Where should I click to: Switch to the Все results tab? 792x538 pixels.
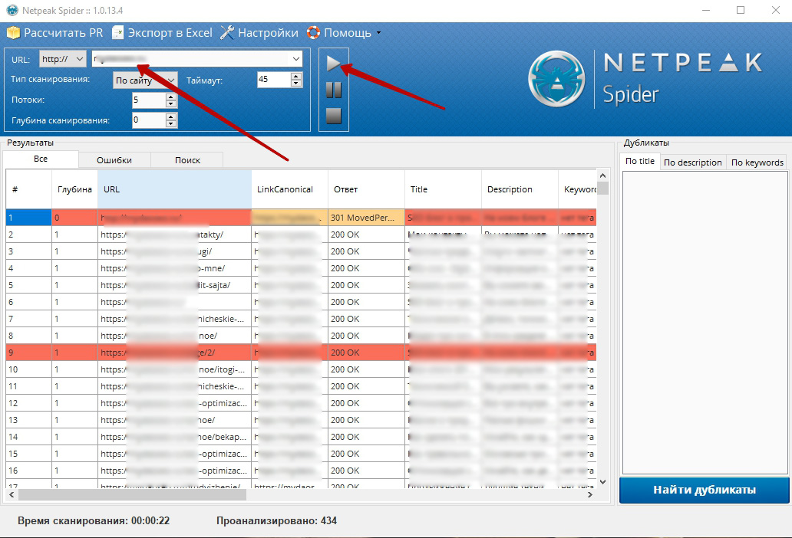[x=41, y=159]
